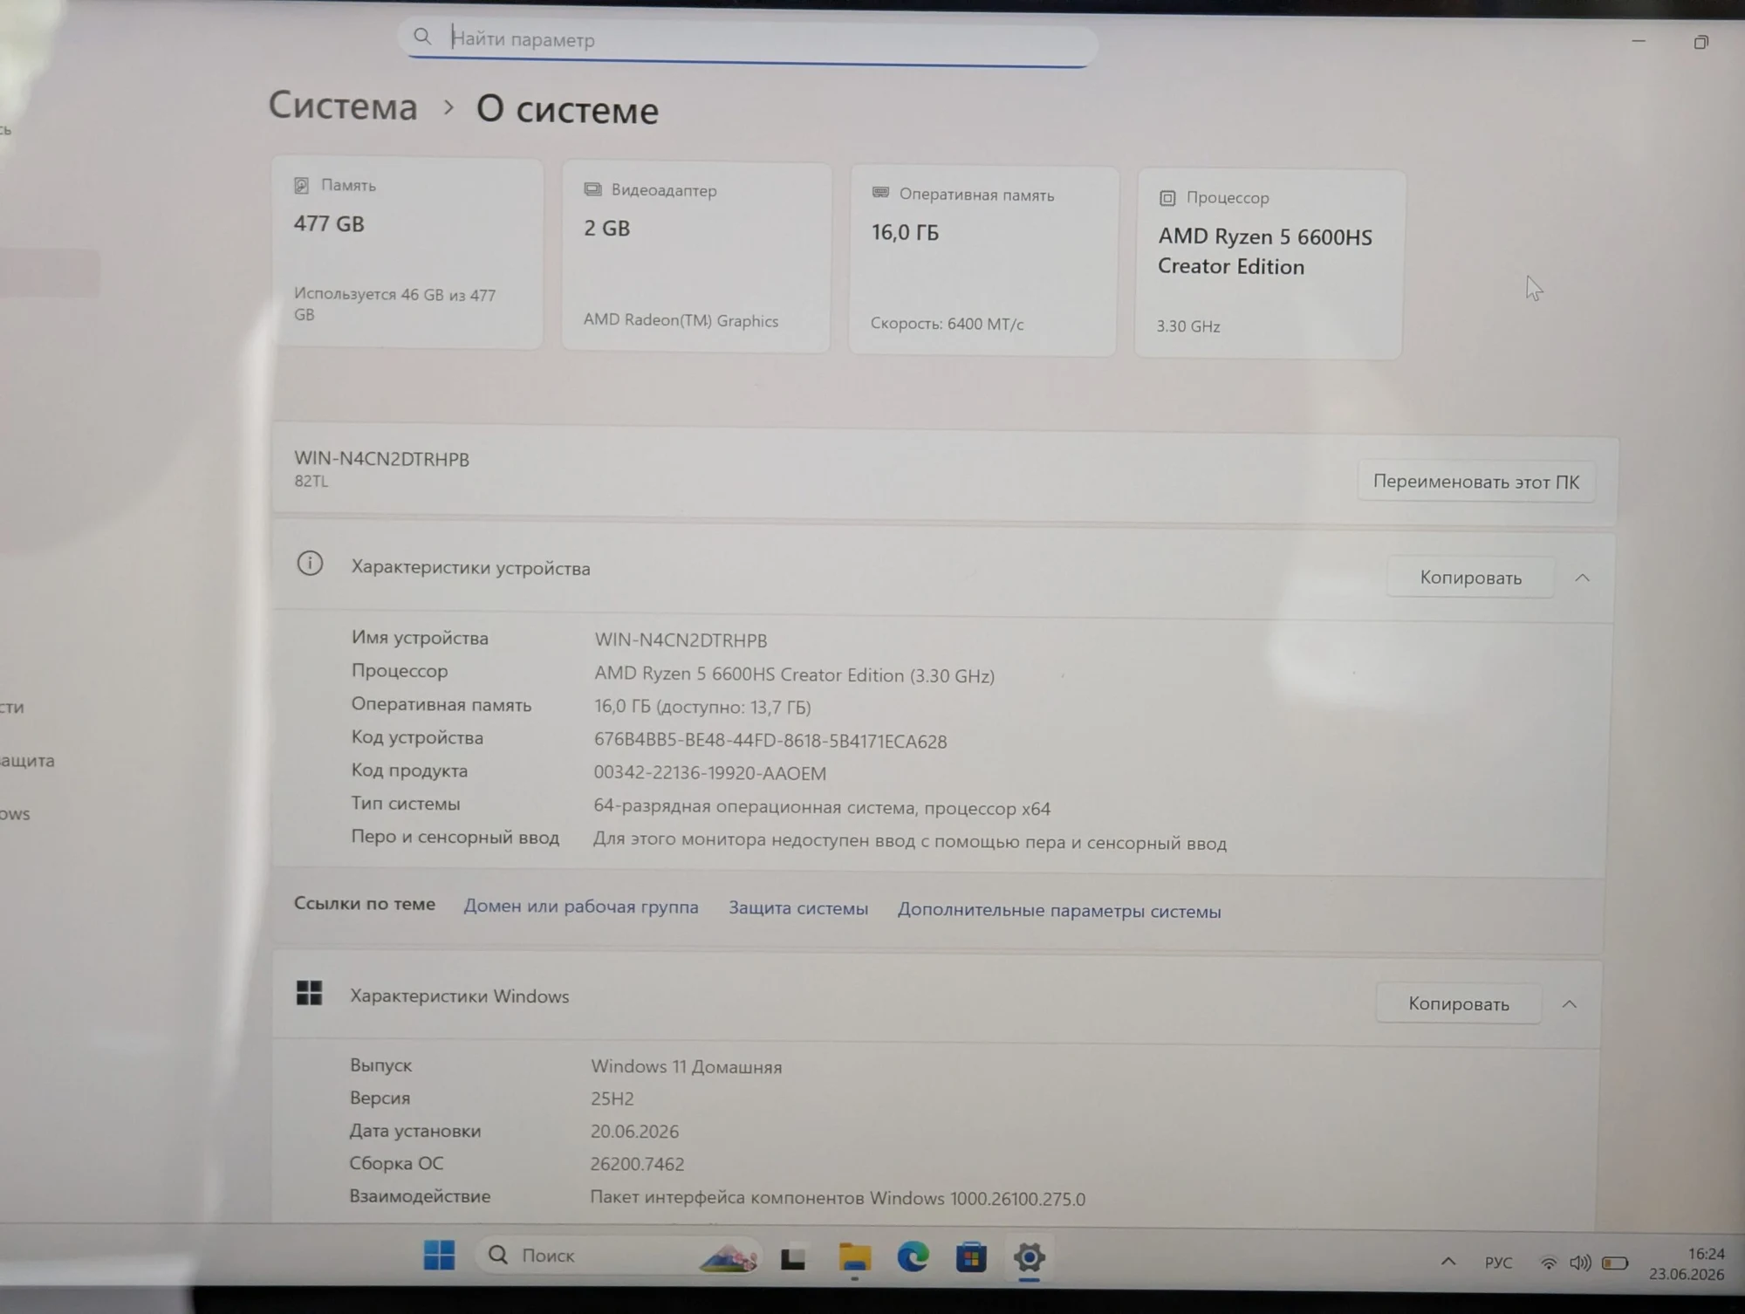Image resolution: width=1745 pixels, height=1314 pixels.
Task: Click the Settings gear taskbar icon
Action: [x=1030, y=1257]
